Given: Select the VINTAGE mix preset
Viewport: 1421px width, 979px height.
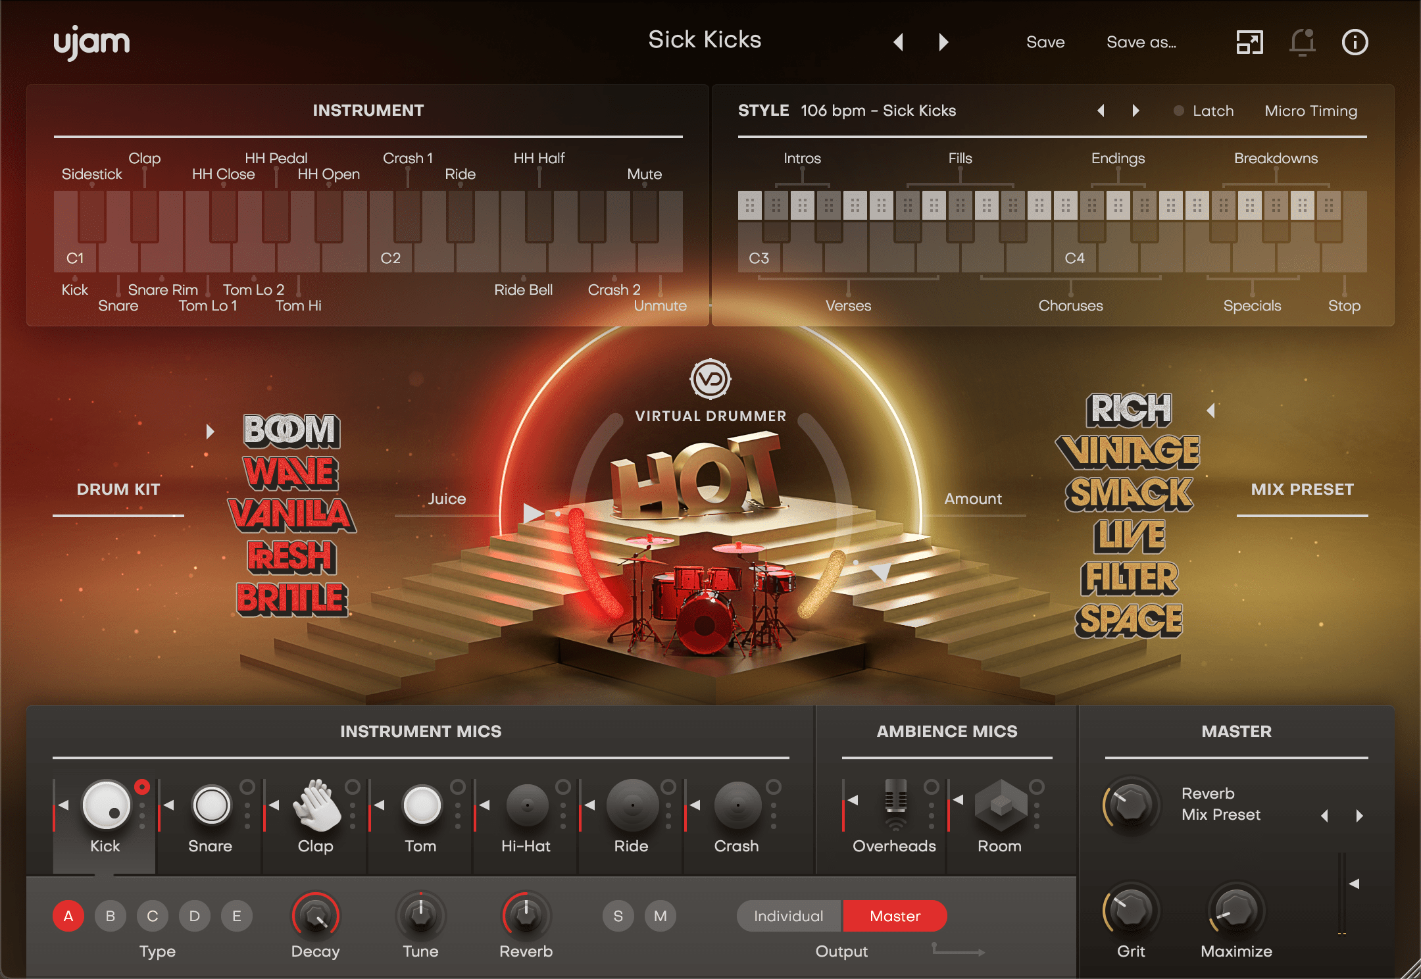Looking at the screenshot, I should [x=1130, y=451].
